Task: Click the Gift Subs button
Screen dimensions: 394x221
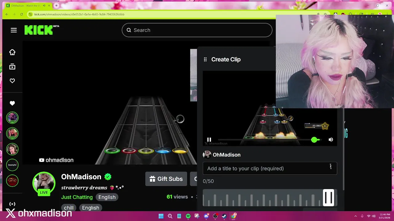Action: pos(166,179)
